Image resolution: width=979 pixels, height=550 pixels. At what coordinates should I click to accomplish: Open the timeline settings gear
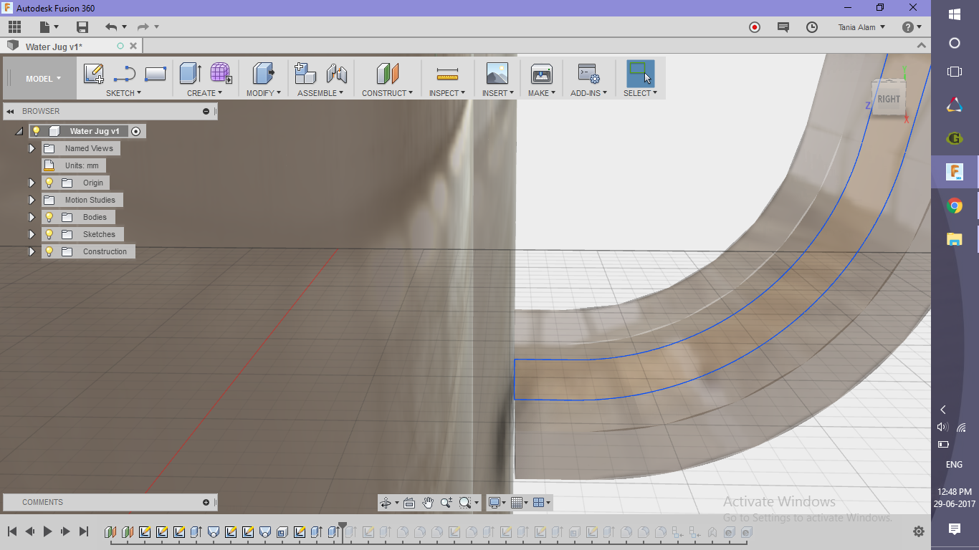point(919,531)
